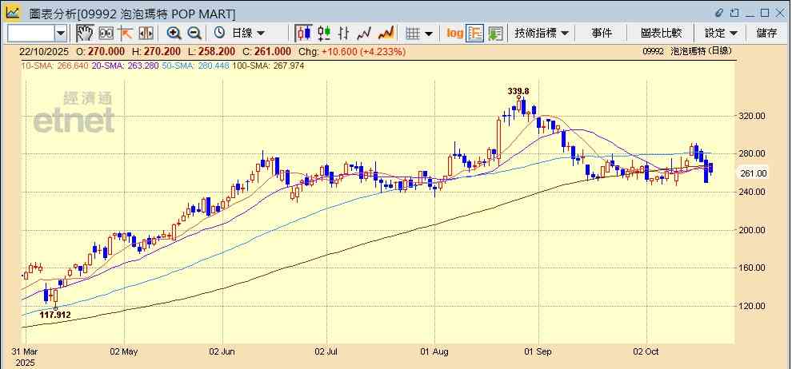Select the red-blue candlestick chart type
This screenshot has height=369, width=792.
[x=303, y=33]
